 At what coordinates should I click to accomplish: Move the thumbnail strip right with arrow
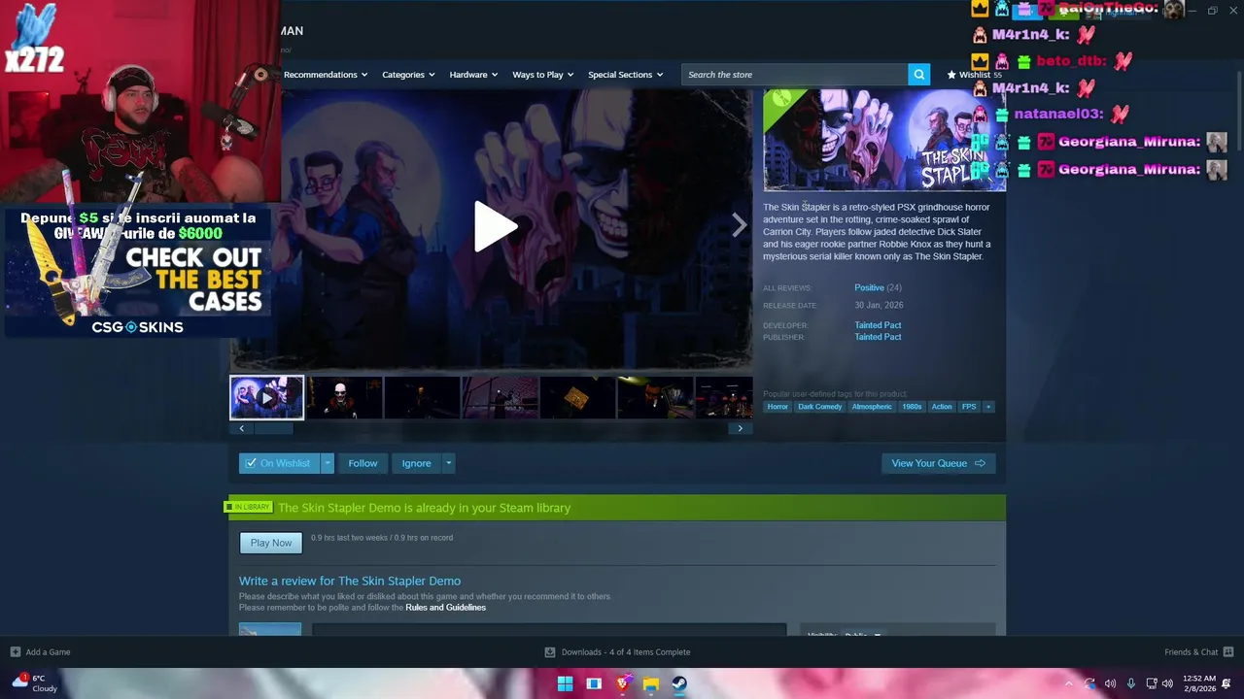tap(740, 428)
